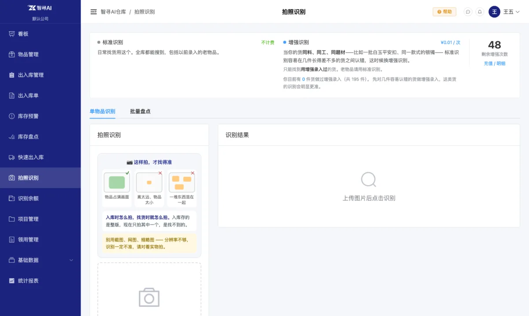Open the 统计报表 chart icon
The image size is (529, 316).
point(12,281)
